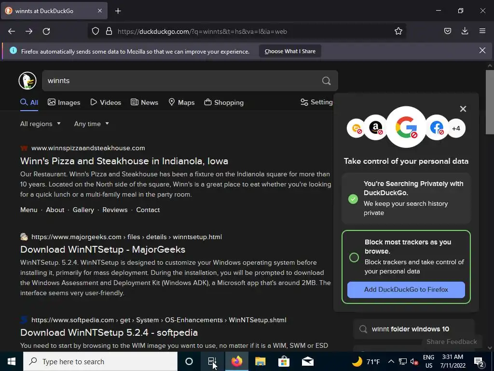Click Firefox icon in taskbar
This screenshot has width=494, height=371.
(236, 361)
